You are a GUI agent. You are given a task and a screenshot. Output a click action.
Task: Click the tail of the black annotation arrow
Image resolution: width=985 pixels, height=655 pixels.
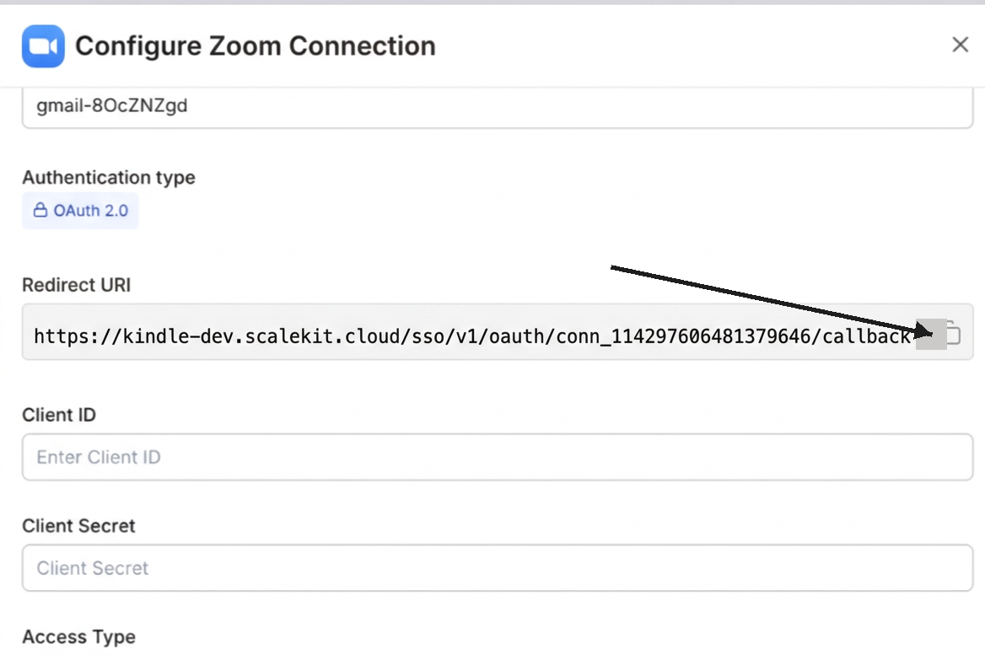coord(612,269)
